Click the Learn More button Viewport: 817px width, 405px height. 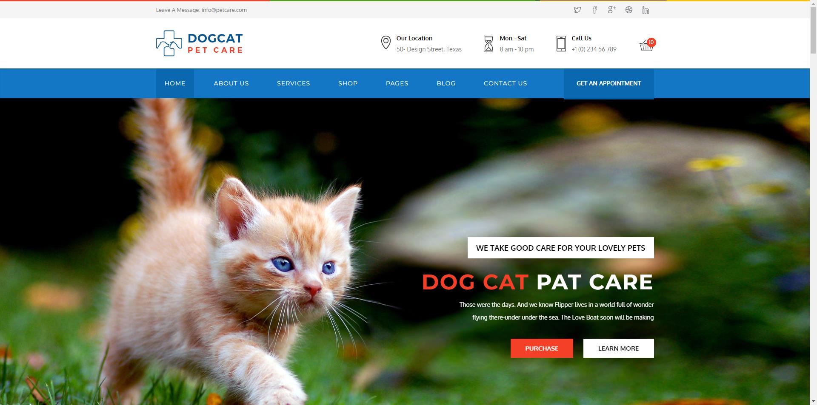coord(618,348)
